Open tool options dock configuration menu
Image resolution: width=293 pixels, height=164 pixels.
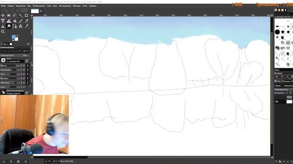(x=28, y=44)
